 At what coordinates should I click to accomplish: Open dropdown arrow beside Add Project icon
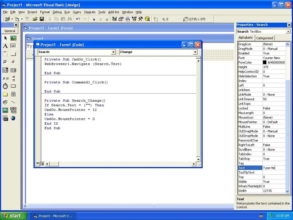coord(12,19)
